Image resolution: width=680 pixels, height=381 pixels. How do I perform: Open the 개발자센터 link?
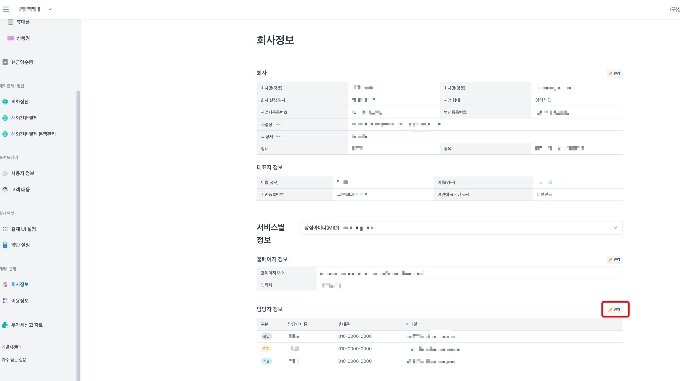click(x=11, y=347)
